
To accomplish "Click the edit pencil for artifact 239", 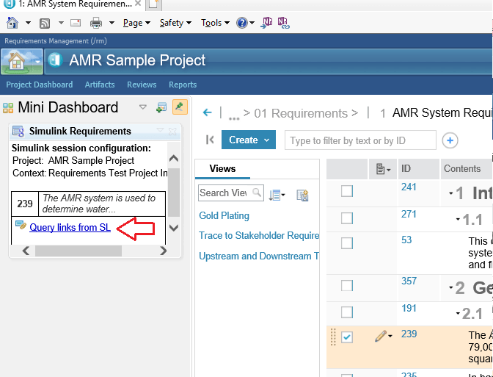I will pyautogui.click(x=380, y=337).
